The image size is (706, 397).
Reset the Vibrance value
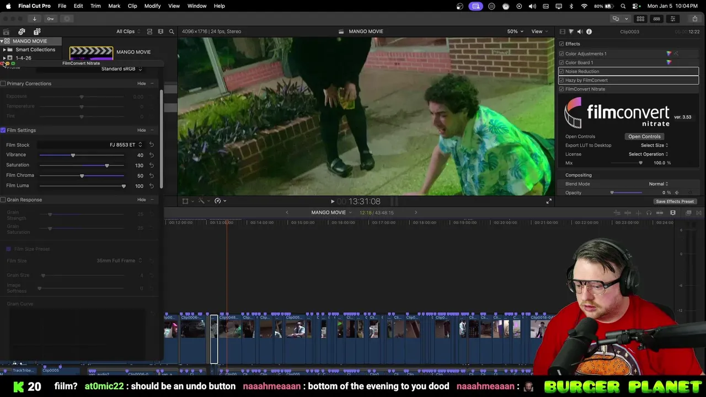[151, 155]
